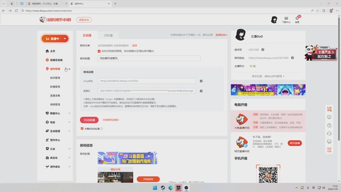The image size is (341, 192).
Task: Click the 主播严选 panda promo badge
Action: point(321,53)
